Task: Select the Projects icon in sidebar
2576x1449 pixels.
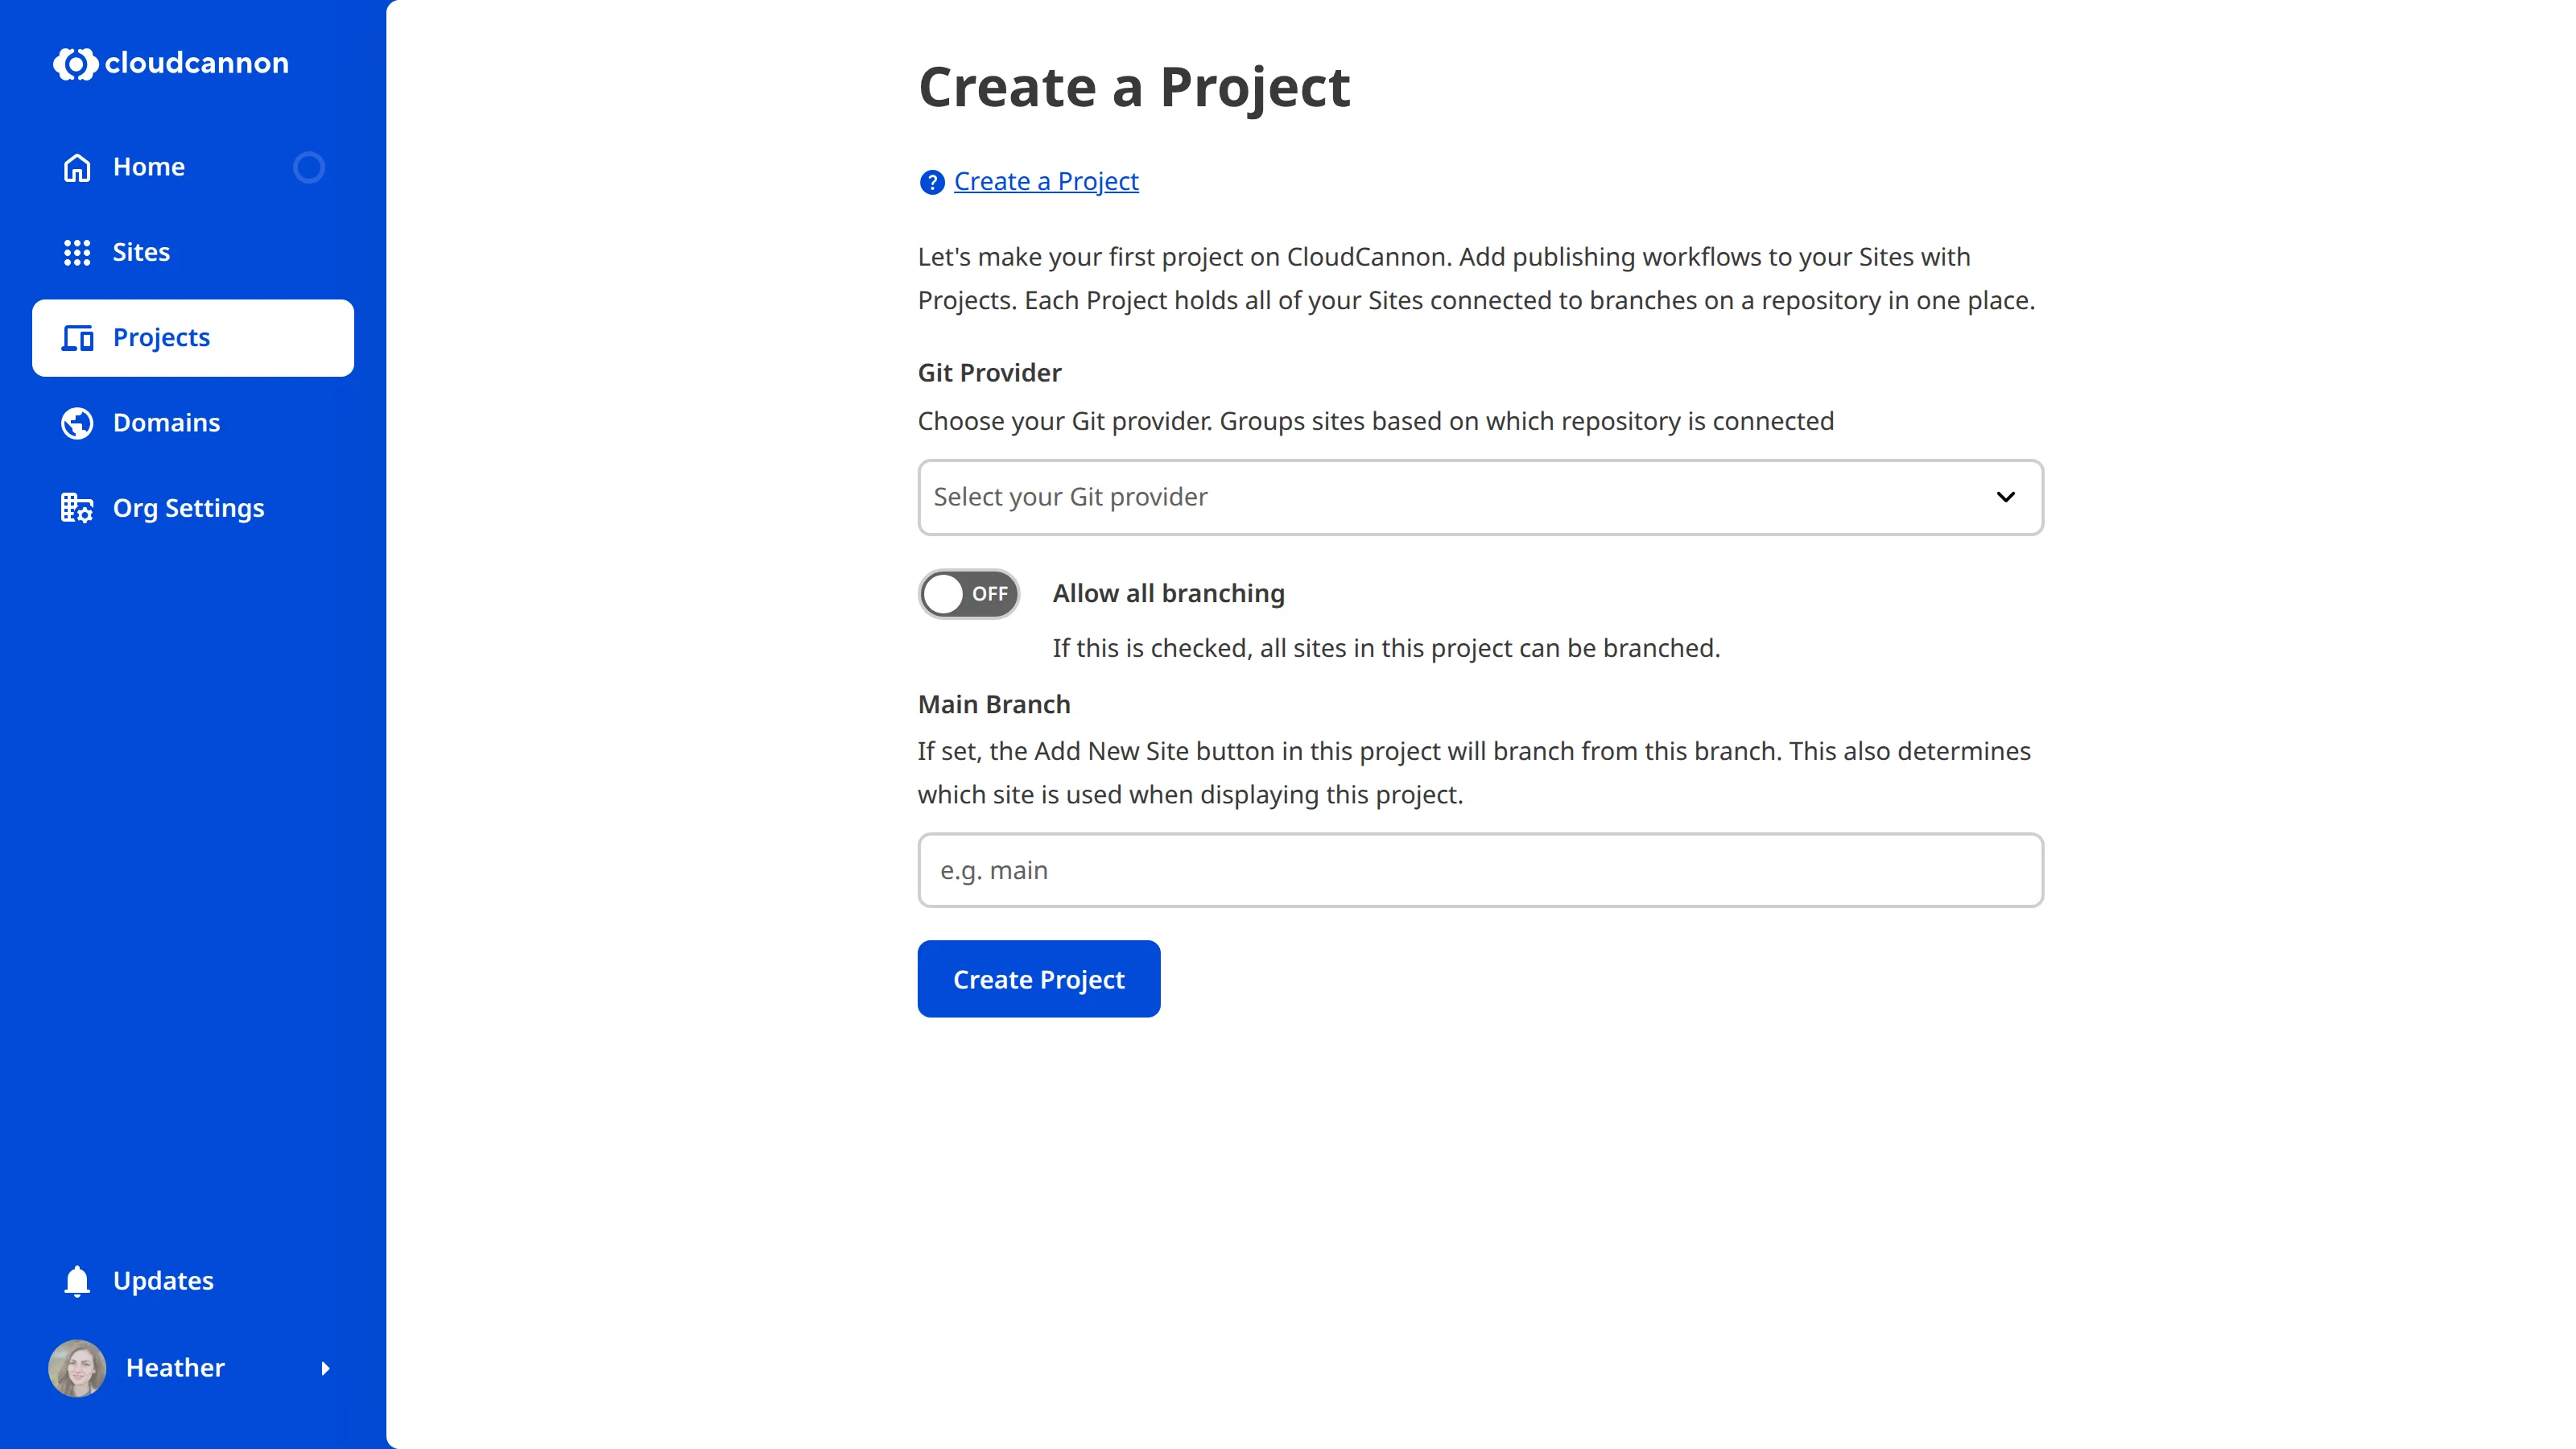Action: [x=77, y=338]
